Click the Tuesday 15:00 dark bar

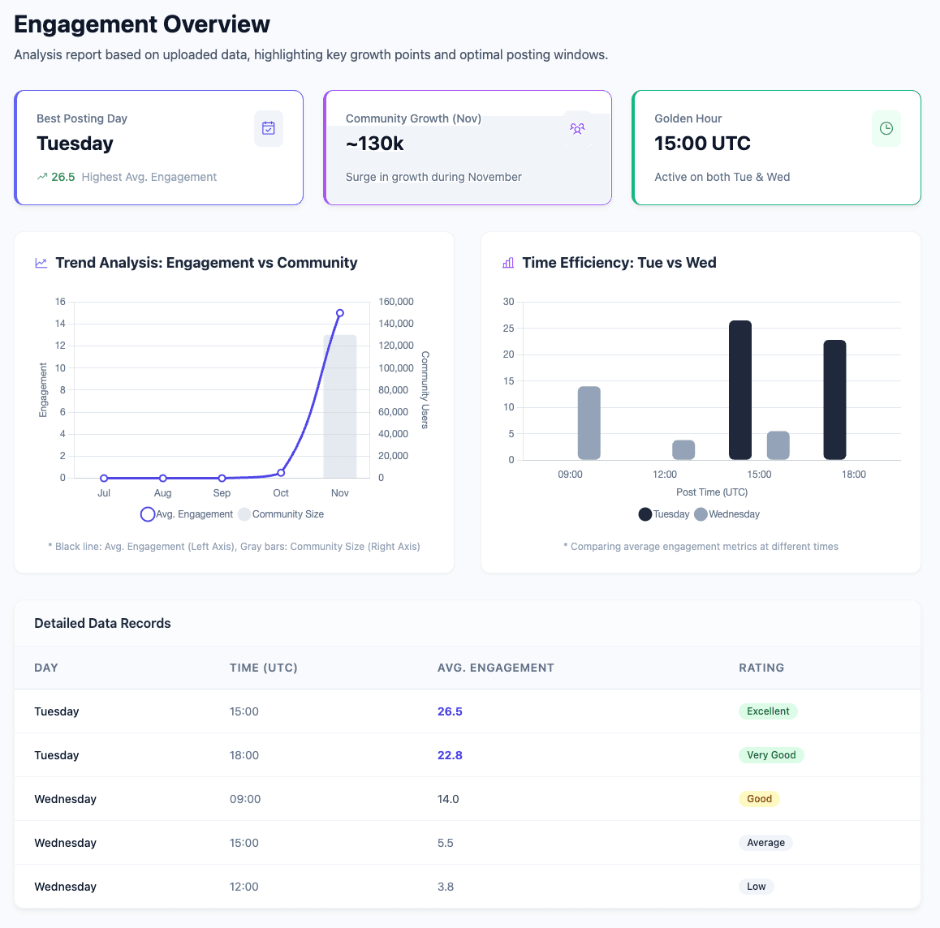coord(739,390)
